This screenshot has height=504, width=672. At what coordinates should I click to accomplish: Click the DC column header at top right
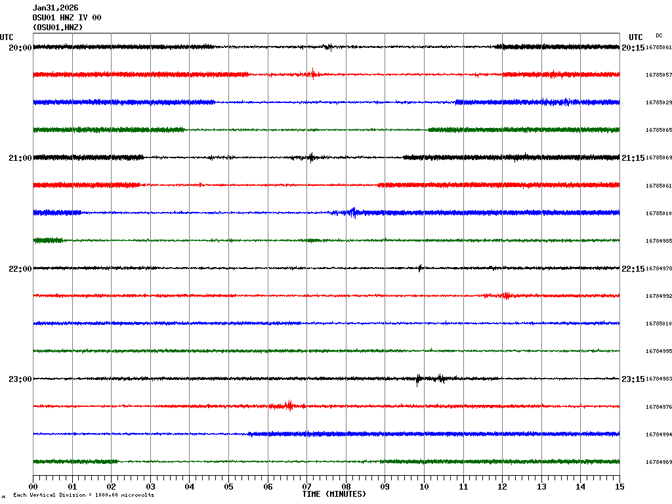659,35
